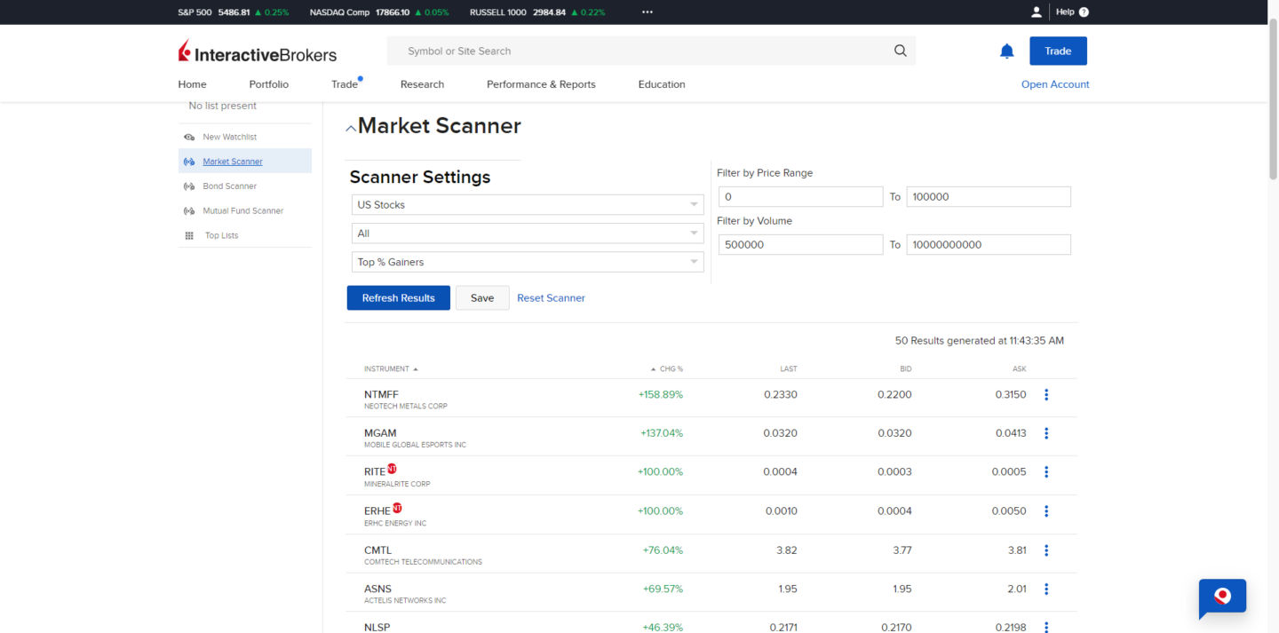Open the Top % Gainers dropdown
Screen dimensions: 1279x633
pos(528,263)
